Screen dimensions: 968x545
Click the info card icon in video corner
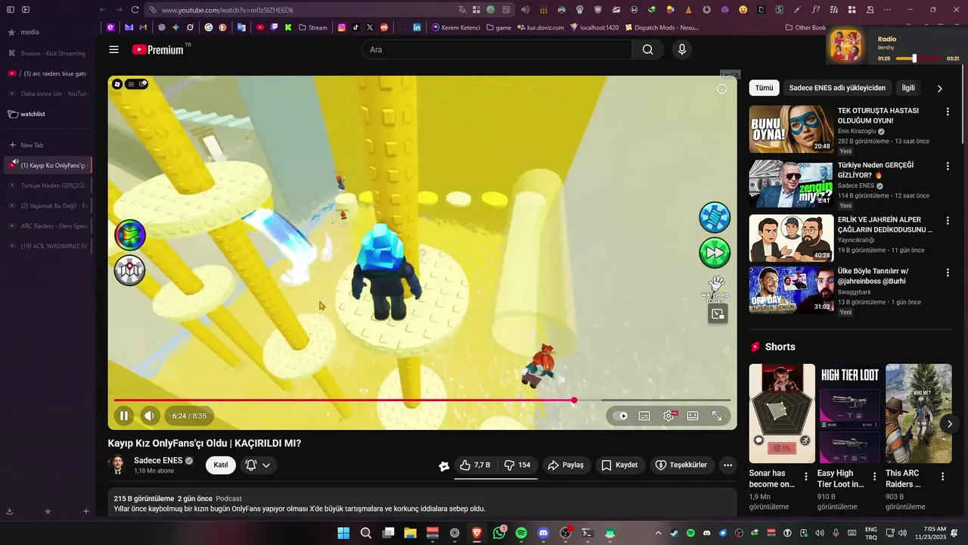click(x=721, y=89)
